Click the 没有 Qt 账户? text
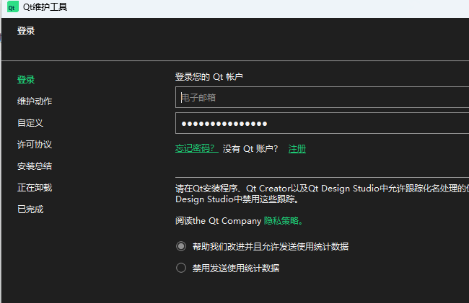Viewport: 469px width, 303px height. [x=250, y=148]
